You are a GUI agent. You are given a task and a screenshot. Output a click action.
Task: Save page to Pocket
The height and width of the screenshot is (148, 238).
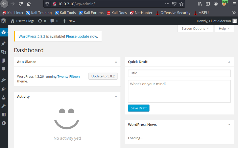pyautogui.click(x=174, y=4)
